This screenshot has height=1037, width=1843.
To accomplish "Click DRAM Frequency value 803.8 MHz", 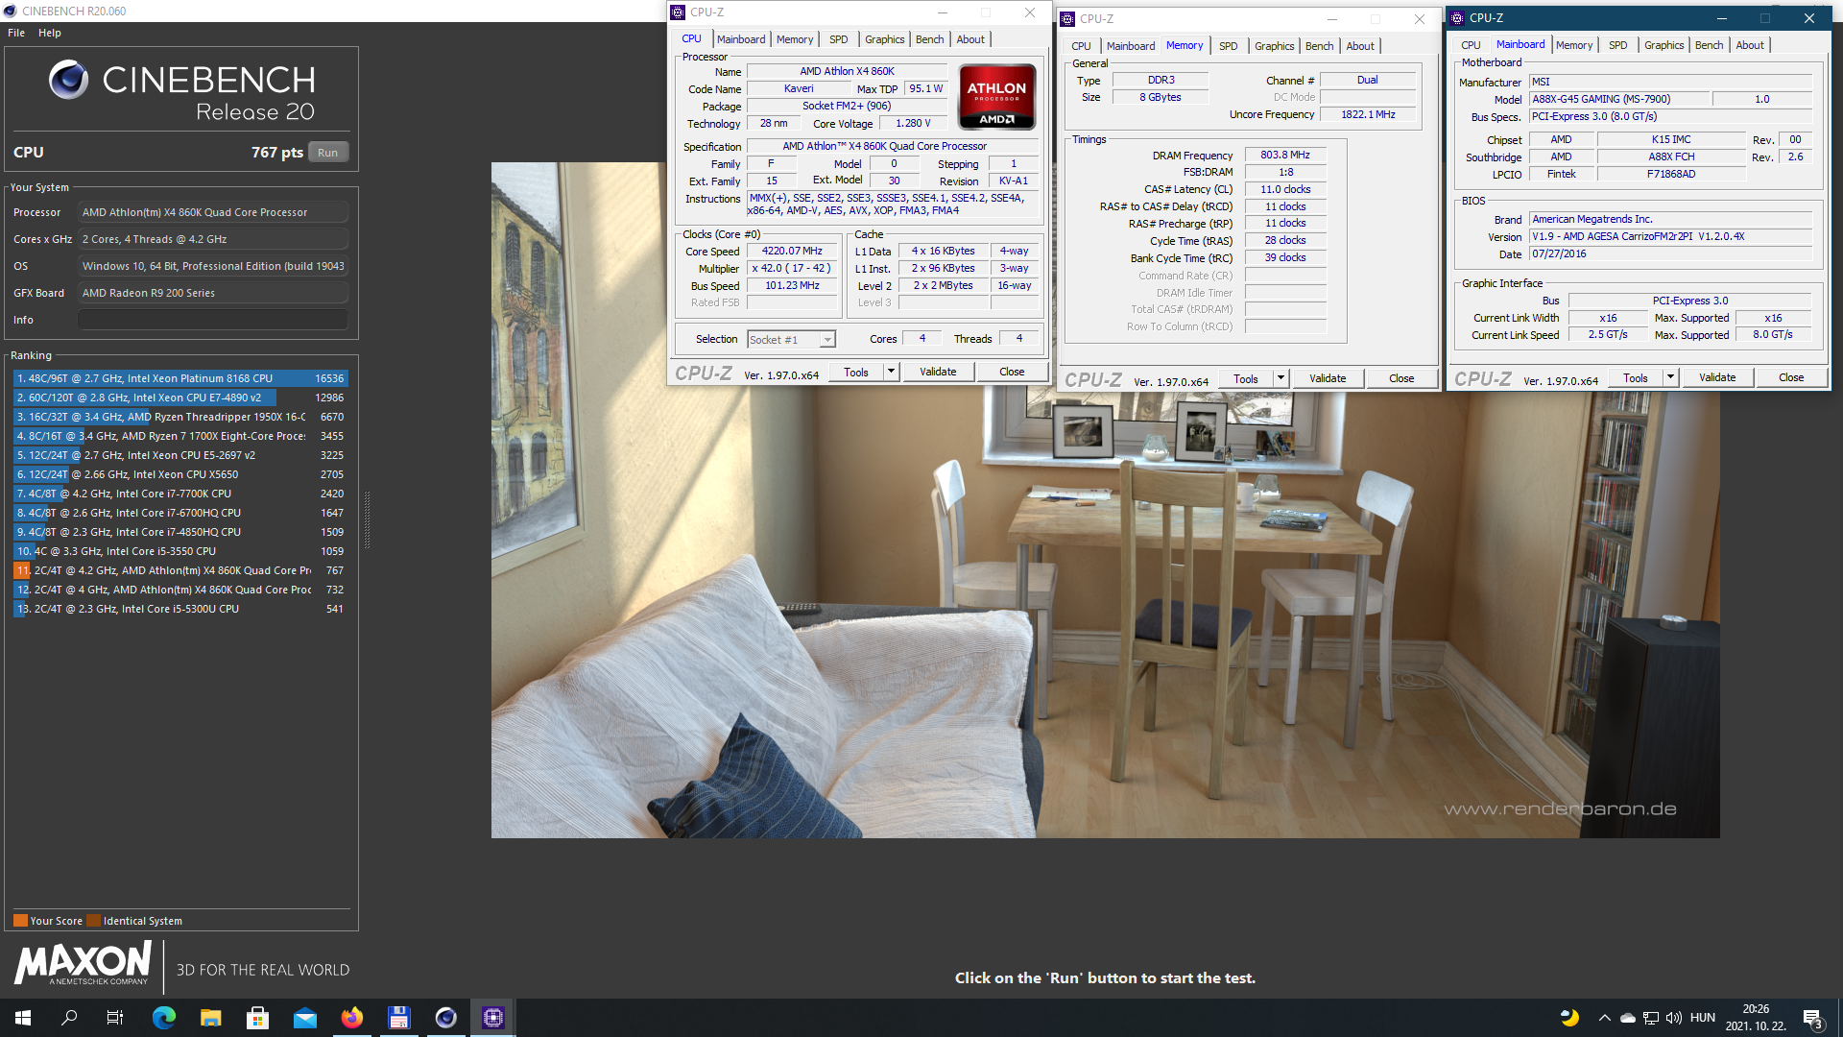I will coord(1285,156).
